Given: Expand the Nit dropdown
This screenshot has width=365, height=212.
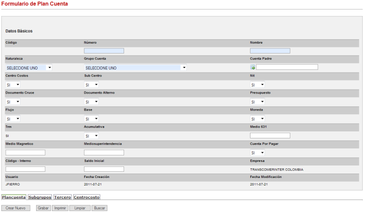Looking at the screenshot, I should click(x=257, y=85).
